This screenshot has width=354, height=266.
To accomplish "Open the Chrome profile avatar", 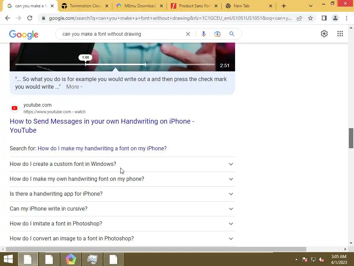I will tap(335, 18).
